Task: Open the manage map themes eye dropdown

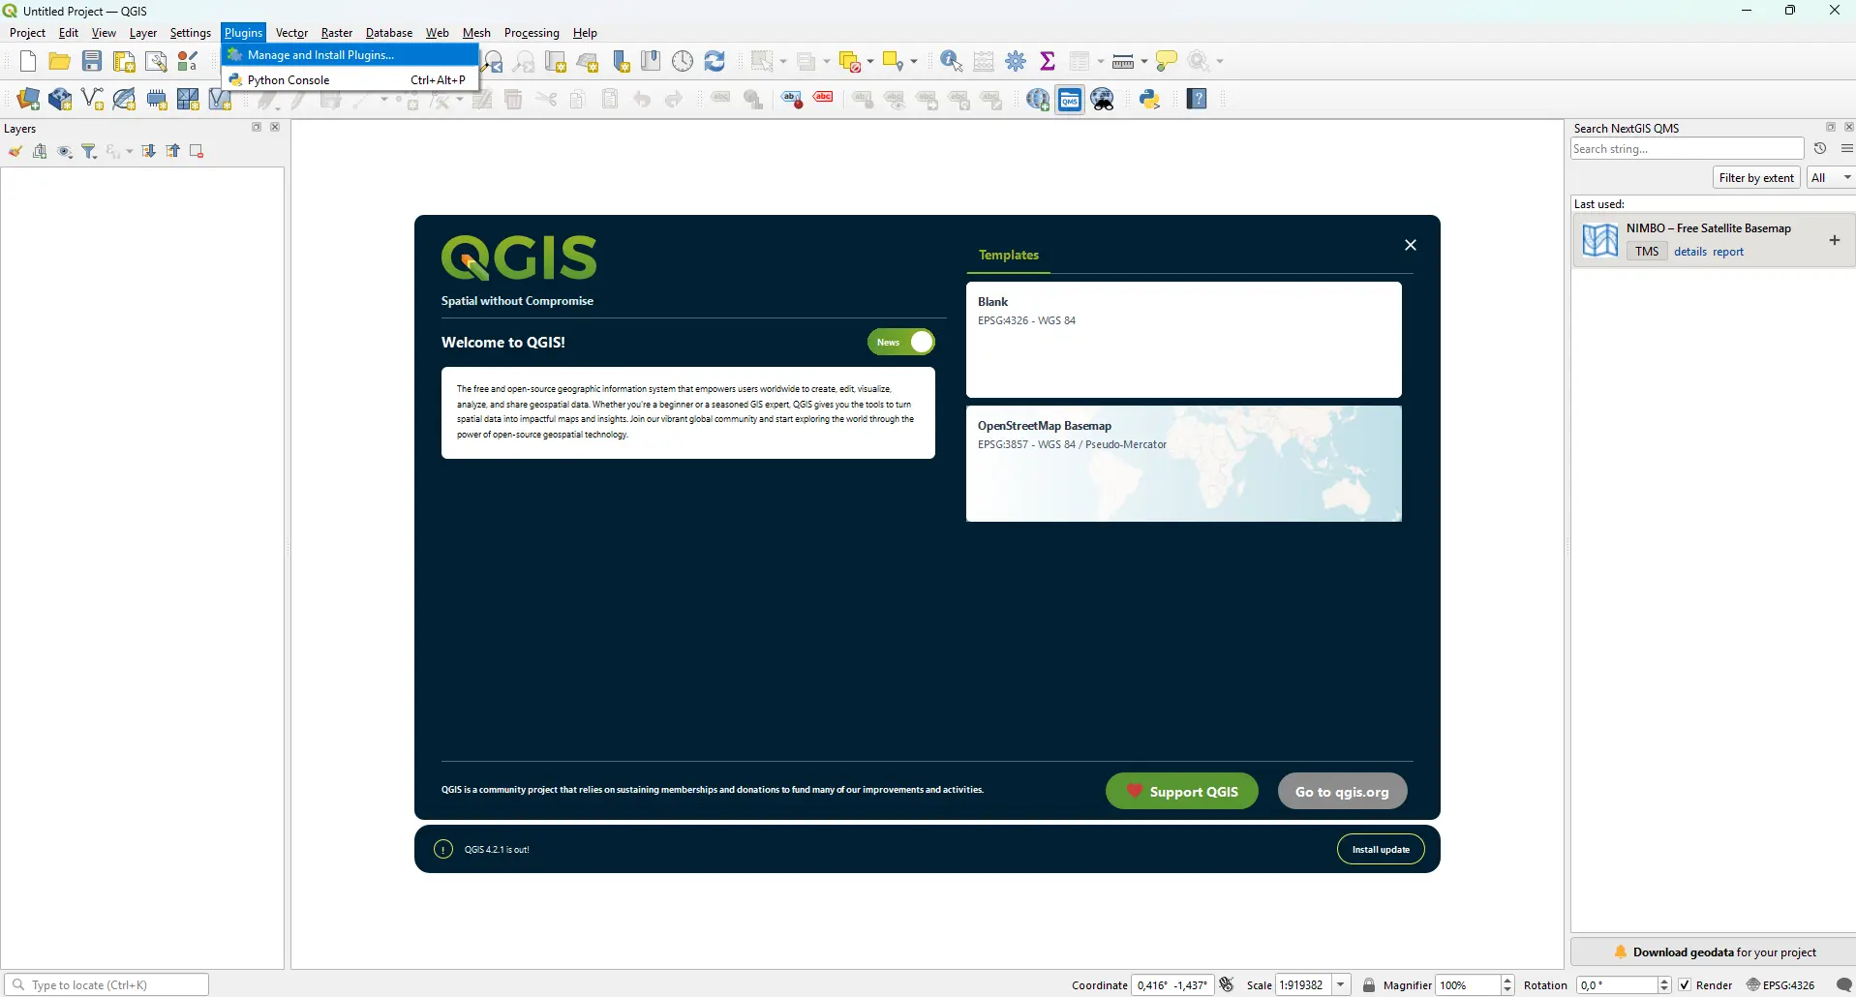Action: point(65,151)
